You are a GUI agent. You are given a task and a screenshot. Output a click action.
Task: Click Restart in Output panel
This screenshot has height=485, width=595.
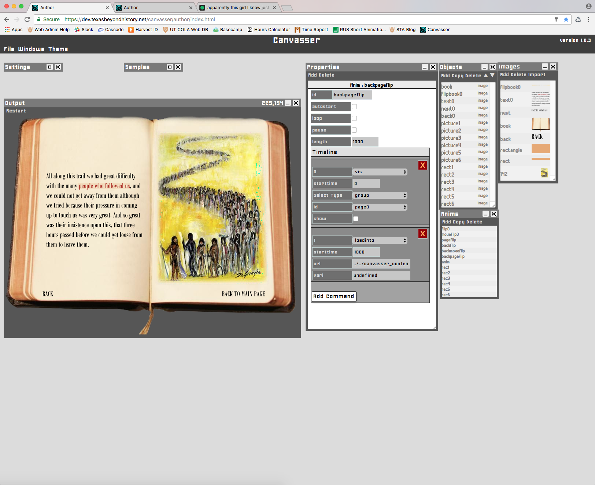click(x=16, y=111)
